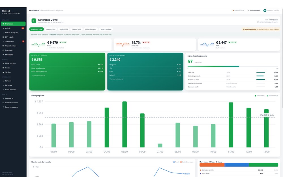Click the Incassi sidebar icon
Viewport: 283px width, 184px height.
tap(3, 68)
